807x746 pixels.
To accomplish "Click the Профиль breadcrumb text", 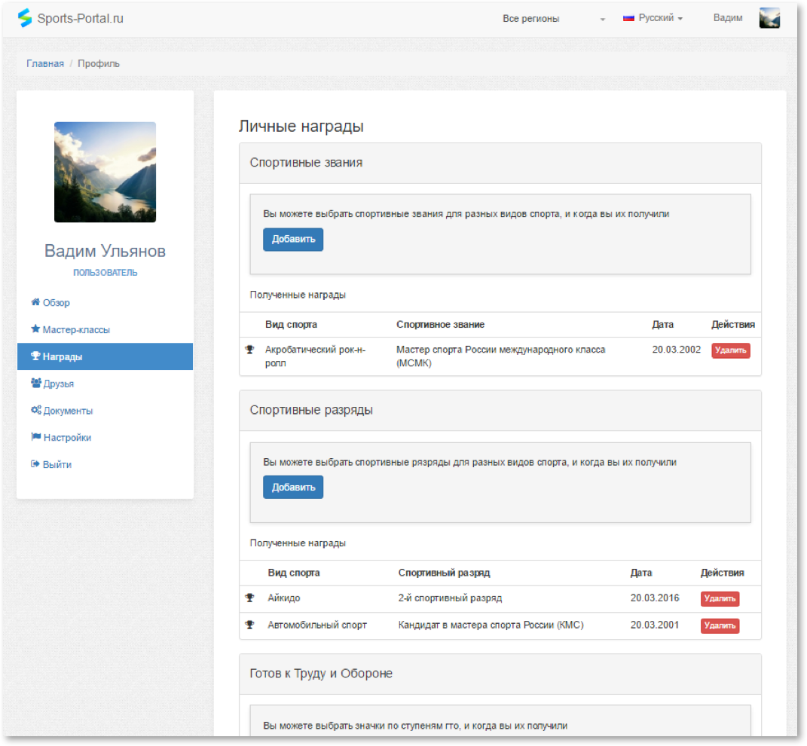I will [x=98, y=63].
